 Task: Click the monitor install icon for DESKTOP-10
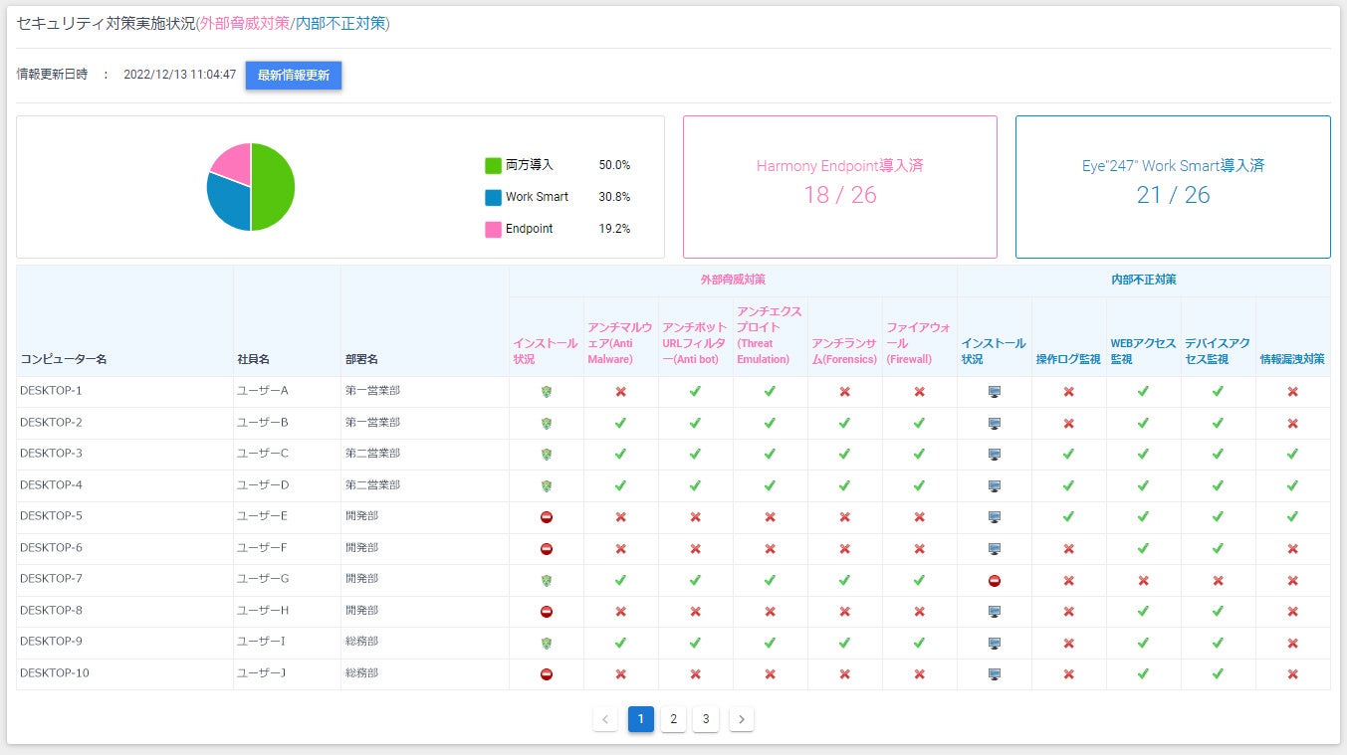(x=994, y=674)
